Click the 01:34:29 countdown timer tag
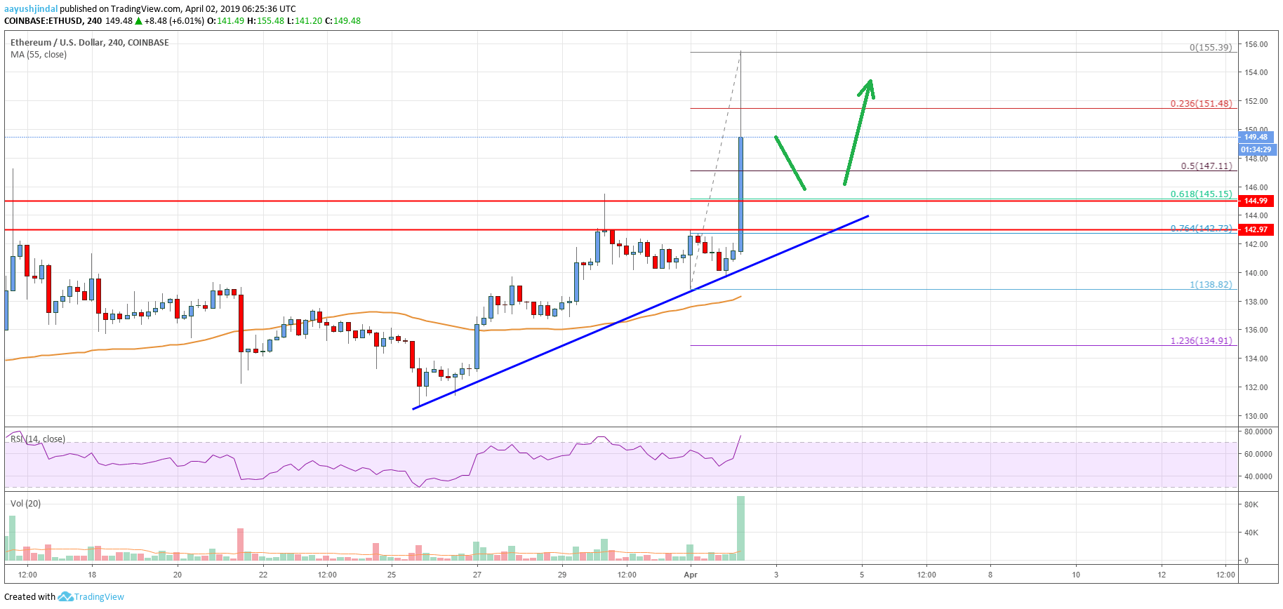Viewport: 1283px width, 609px height. point(1256,149)
